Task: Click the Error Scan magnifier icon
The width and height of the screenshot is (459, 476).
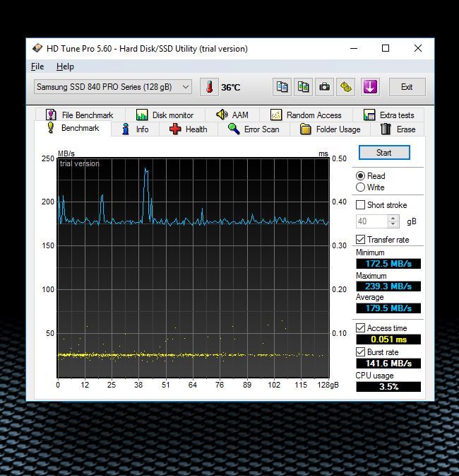Action: coord(234,129)
